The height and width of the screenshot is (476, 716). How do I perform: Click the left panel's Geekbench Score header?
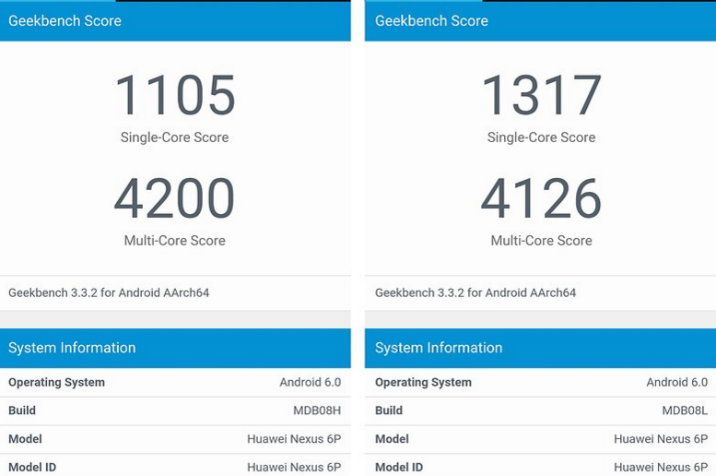click(x=175, y=21)
